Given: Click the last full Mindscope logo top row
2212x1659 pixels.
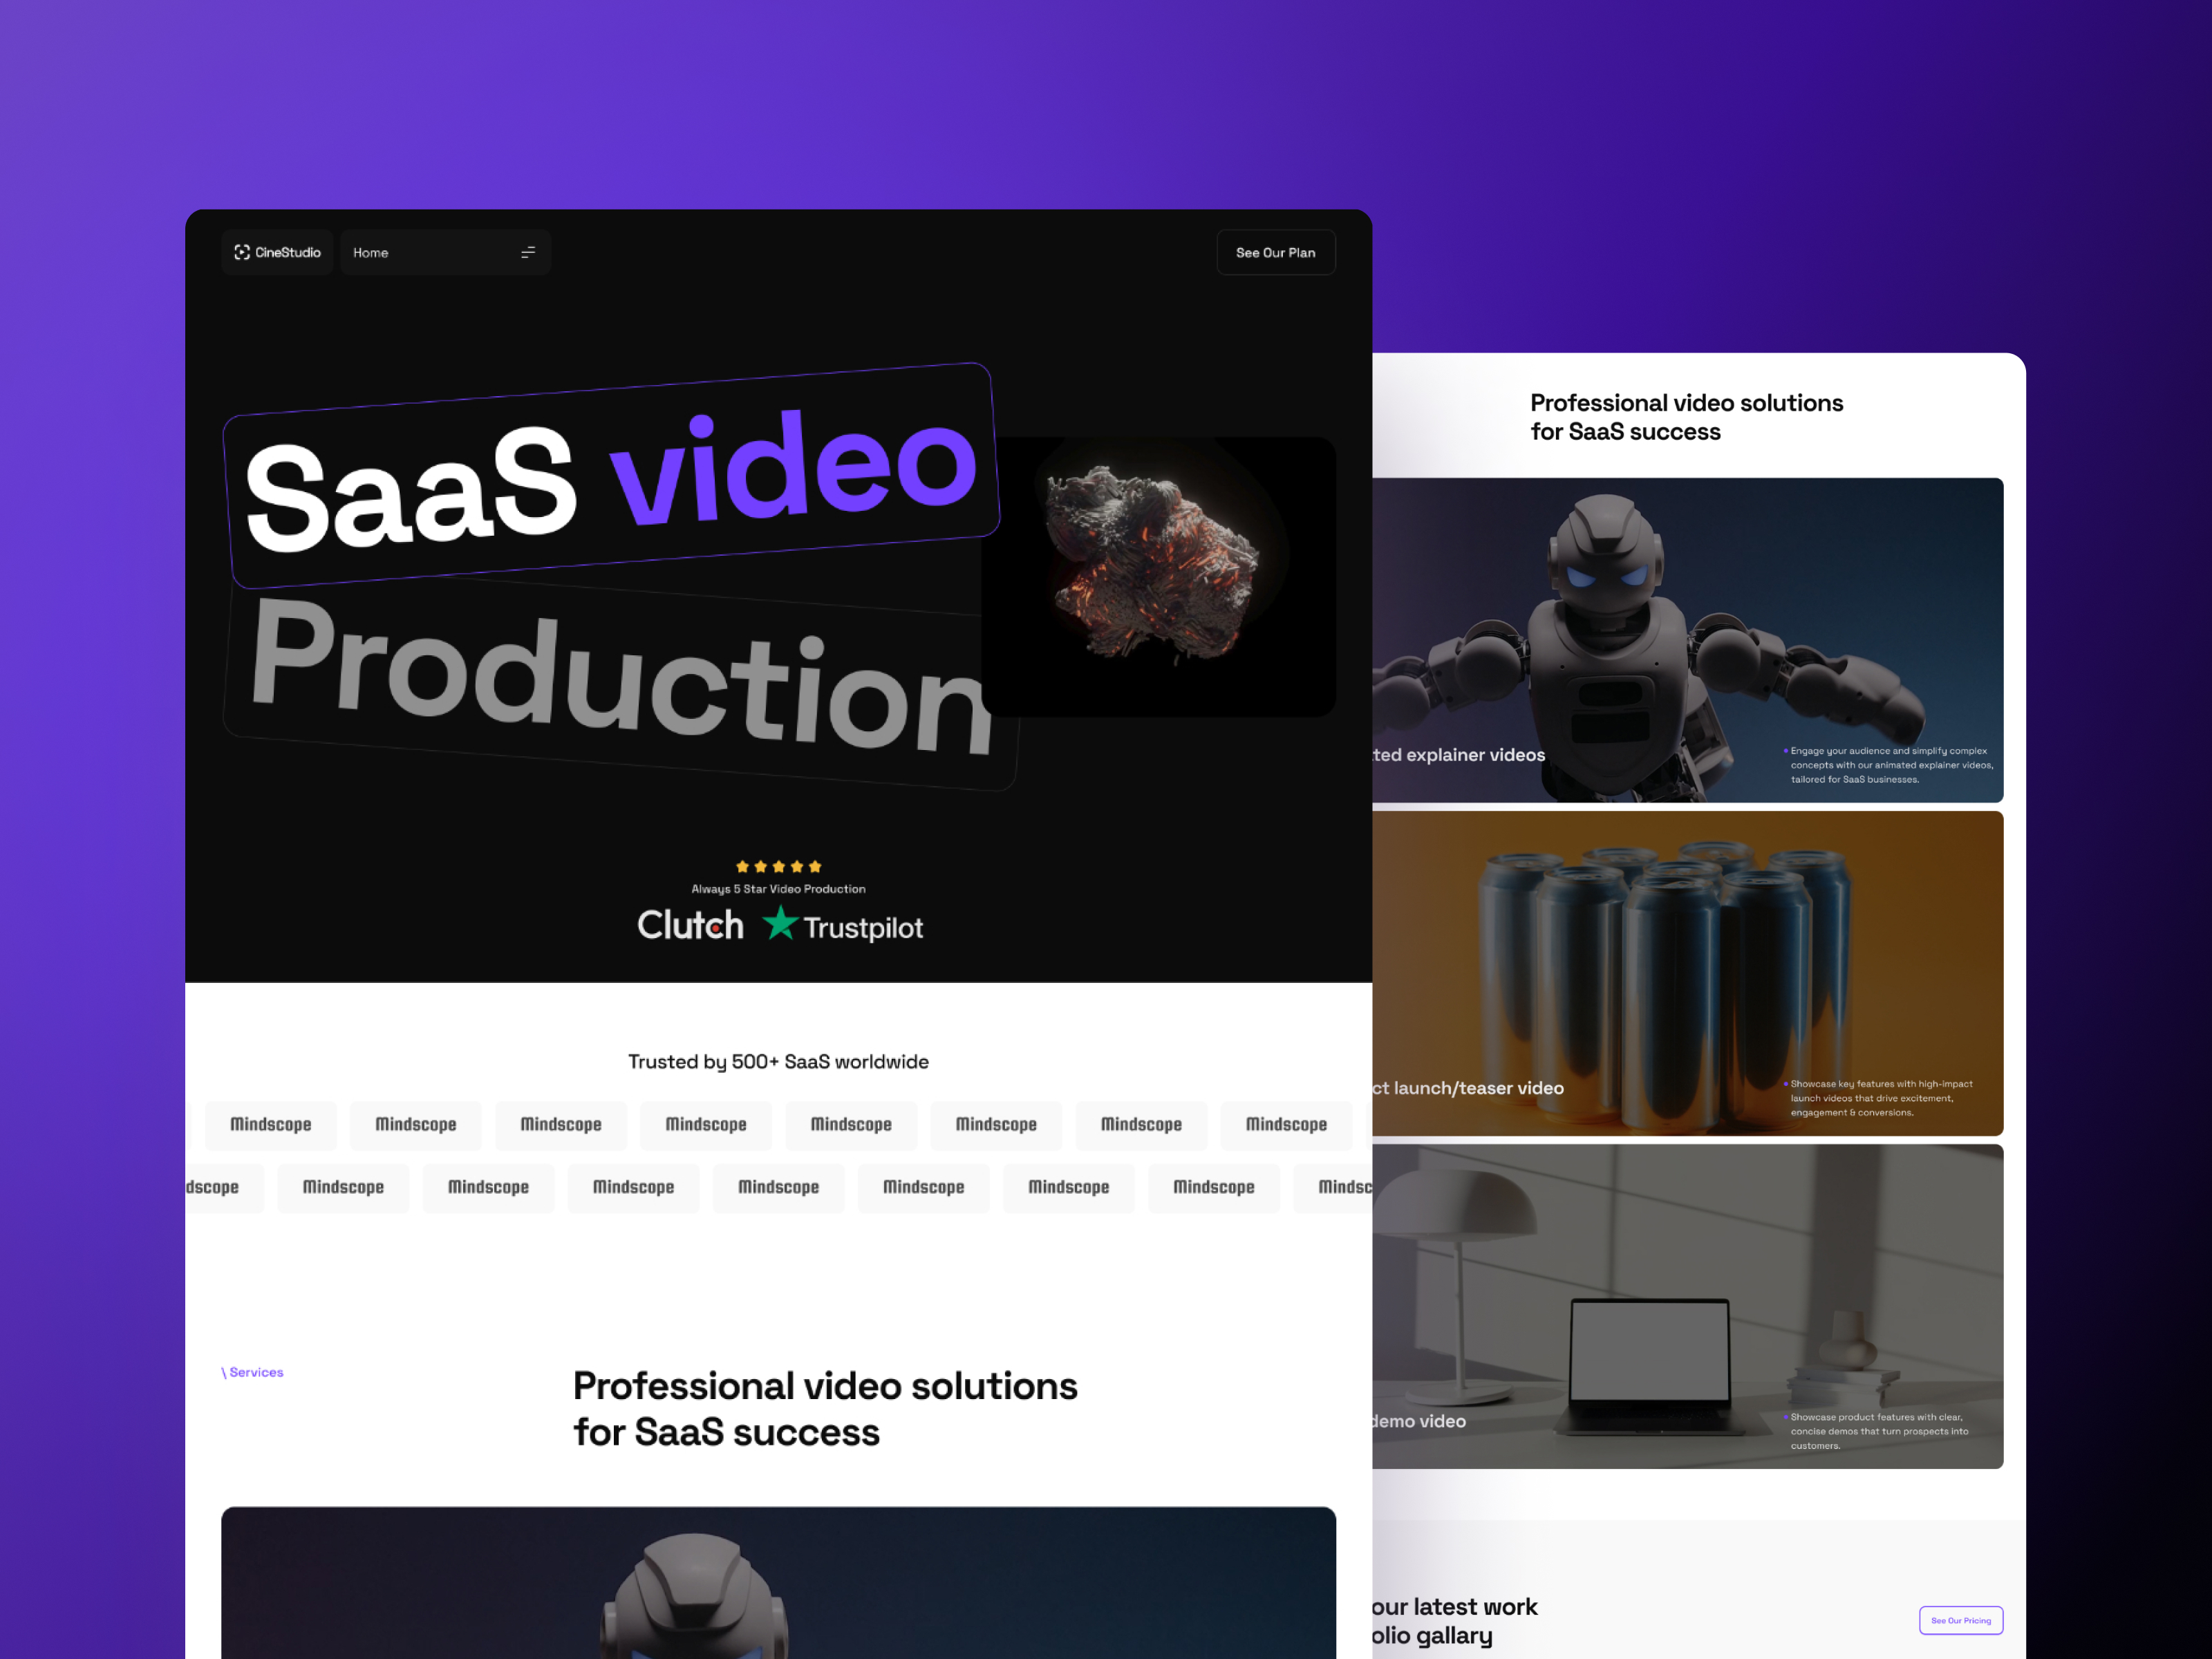Looking at the screenshot, I should click(x=1286, y=1124).
